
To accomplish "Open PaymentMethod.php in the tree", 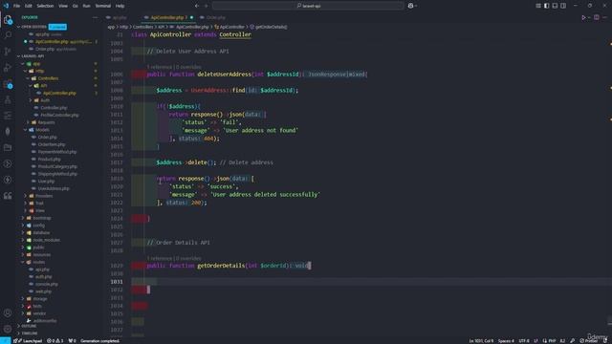I will pos(57,152).
